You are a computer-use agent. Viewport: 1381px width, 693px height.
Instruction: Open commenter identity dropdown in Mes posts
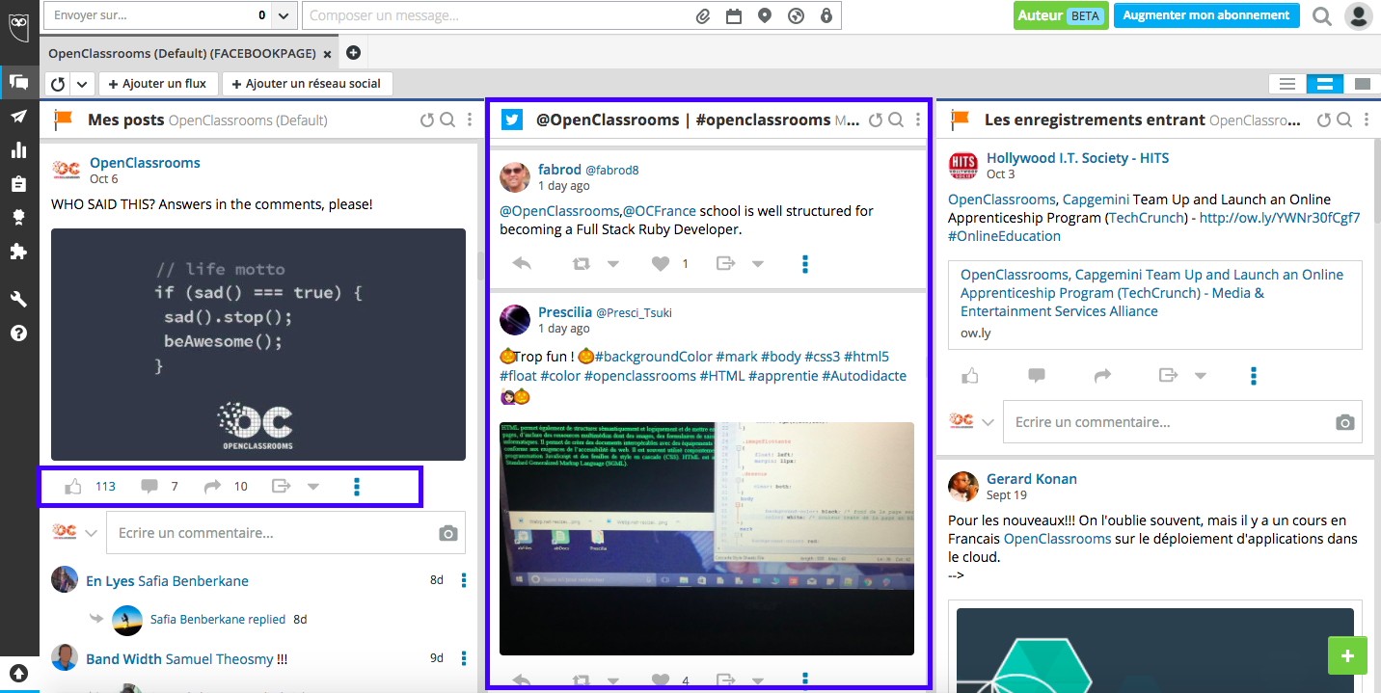pyautogui.click(x=92, y=532)
